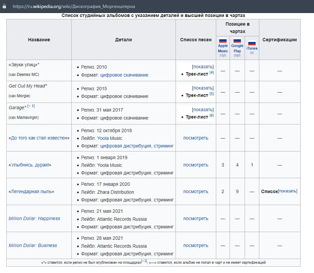Click Russian flag above Apple Music
314x273 pixels.
(223, 41)
